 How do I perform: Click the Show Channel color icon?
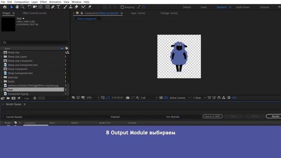(137, 97)
